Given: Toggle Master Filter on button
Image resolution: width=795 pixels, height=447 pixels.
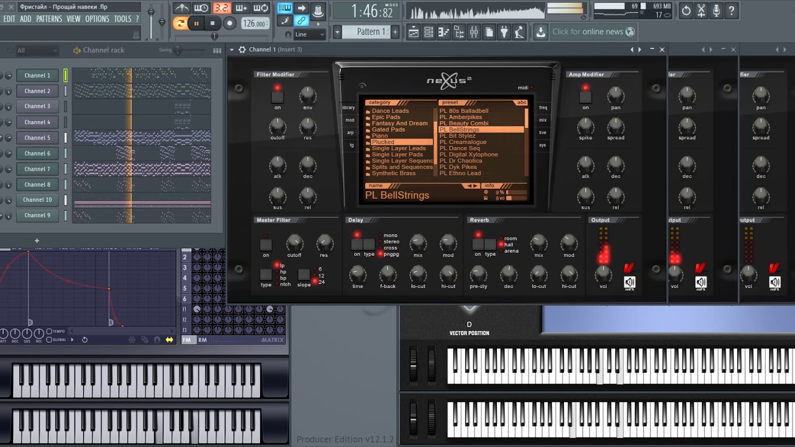Looking at the screenshot, I should 266,245.
